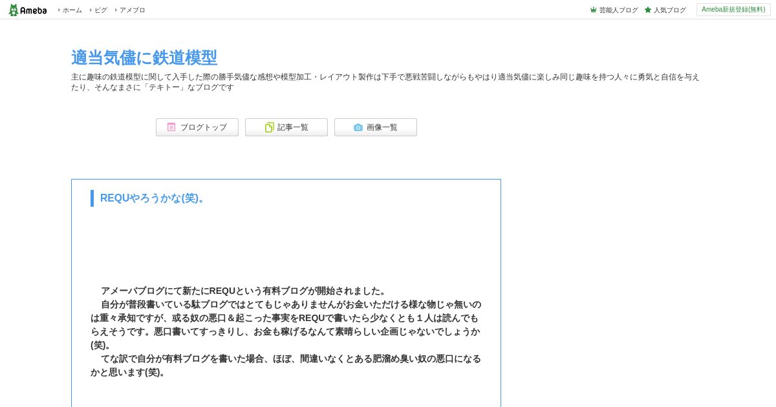Click the 記事一覧 button
The image size is (776, 407).
pos(286,127)
